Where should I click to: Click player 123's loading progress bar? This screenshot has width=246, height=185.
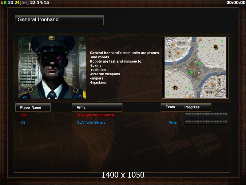click(x=206, y=115)
